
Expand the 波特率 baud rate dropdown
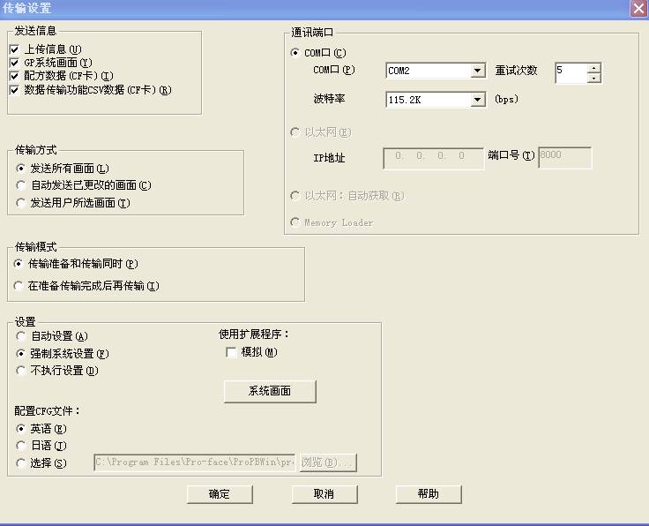point(477,100)
